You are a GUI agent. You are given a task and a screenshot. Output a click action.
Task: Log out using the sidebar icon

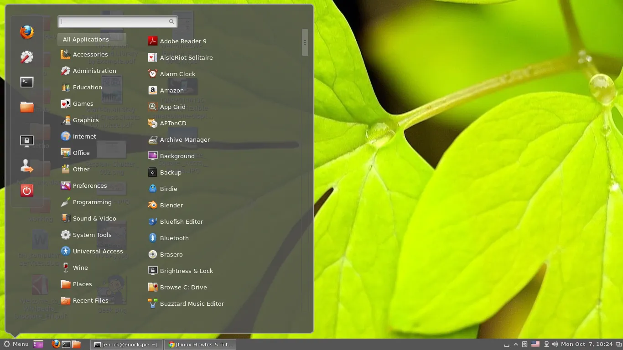click(27, 166)
